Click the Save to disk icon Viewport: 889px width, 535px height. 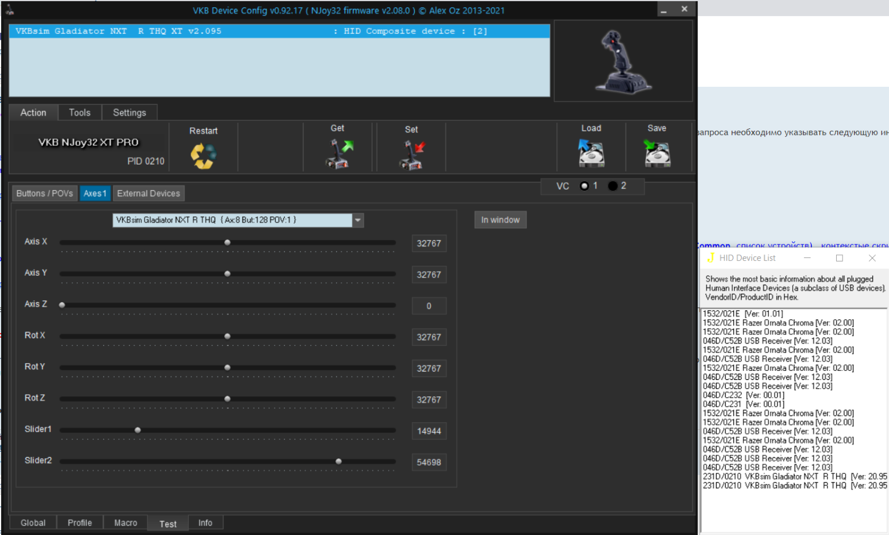pyautogui.click(x=657, y=153)
